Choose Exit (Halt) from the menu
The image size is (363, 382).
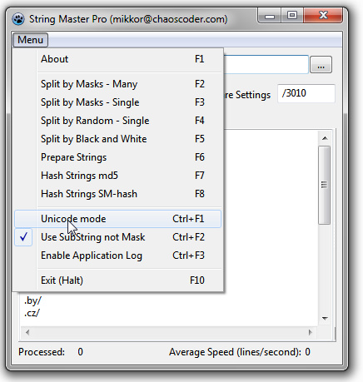pyautogui.click(x=118, y=280)
